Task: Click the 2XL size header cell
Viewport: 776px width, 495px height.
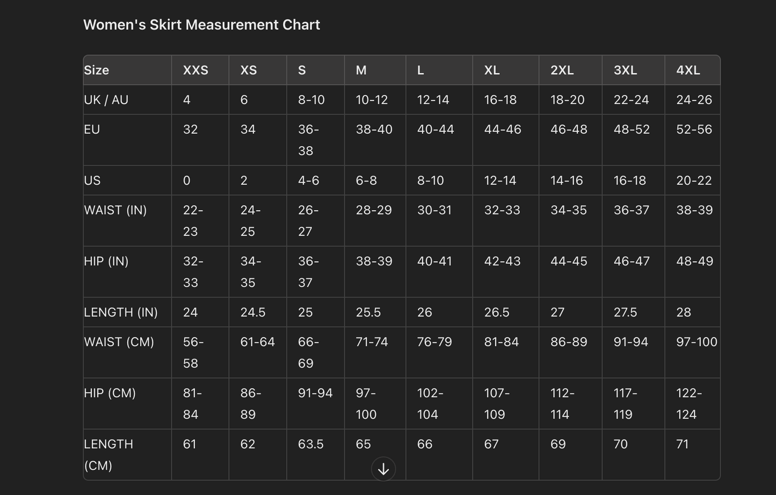Action: (562, 70)
